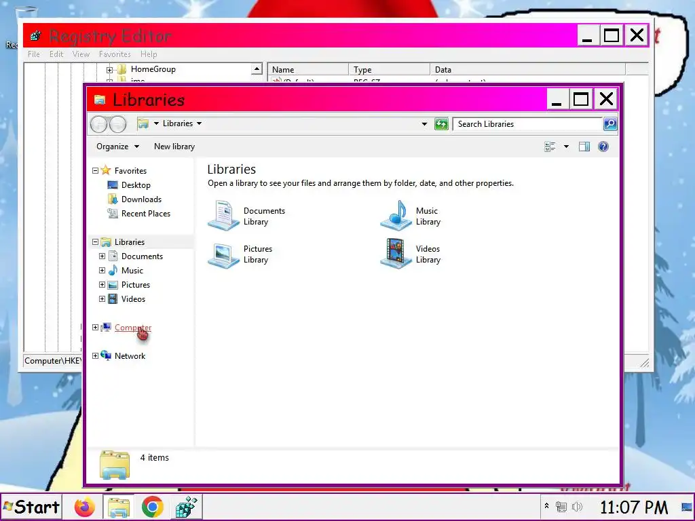Image resolution: width=695 pixels, height=521 pixels.
Task: Click the New library button
Action: [x=174, y=147]
